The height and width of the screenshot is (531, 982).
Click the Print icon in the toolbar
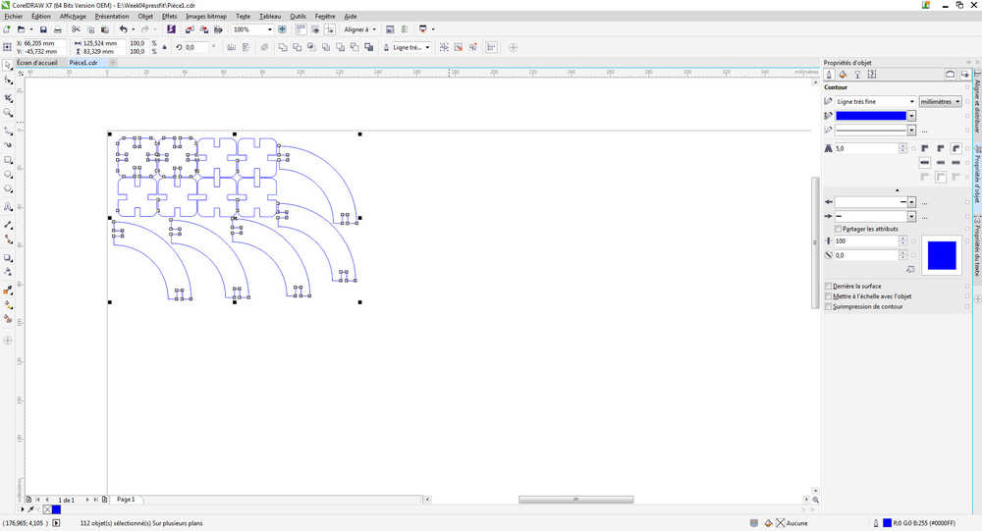tap(58, 29)
